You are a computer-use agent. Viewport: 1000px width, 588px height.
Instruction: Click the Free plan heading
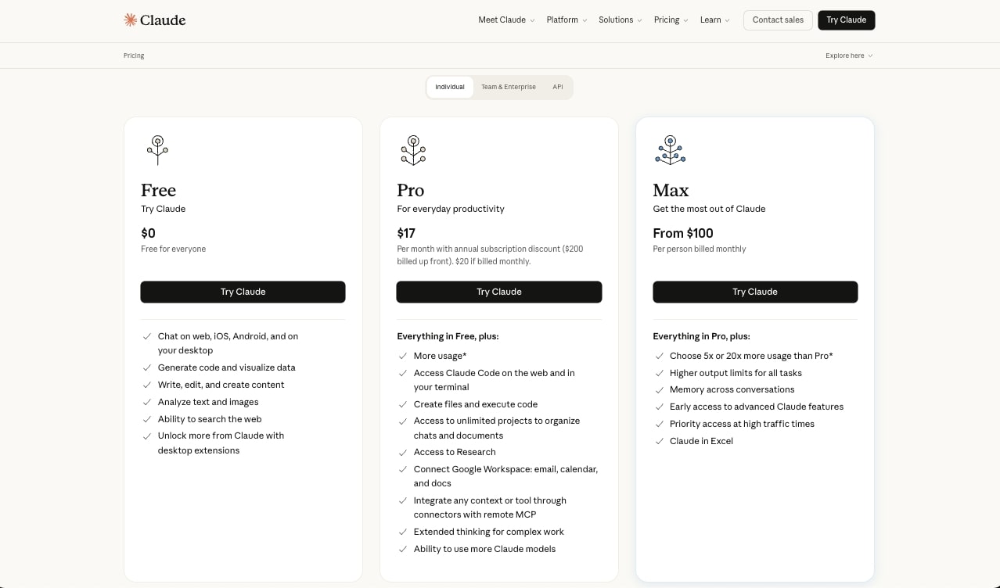[158, 190]
